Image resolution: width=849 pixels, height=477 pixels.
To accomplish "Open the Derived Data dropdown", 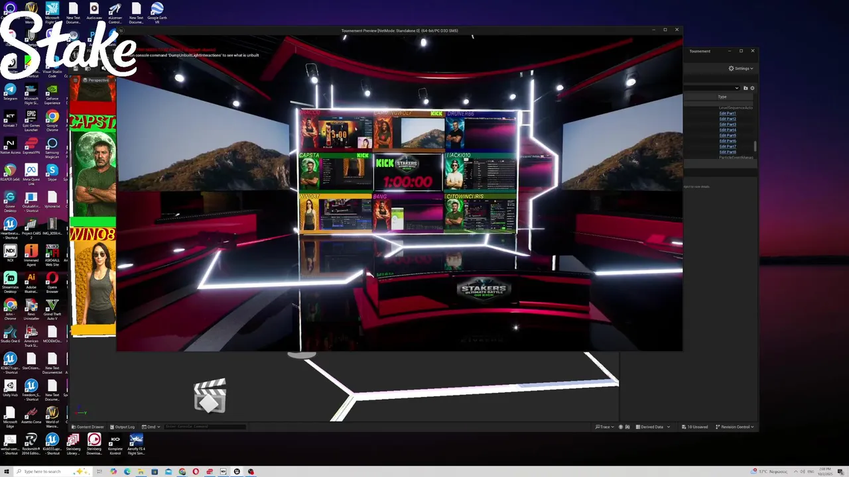I will coord(654,427).
